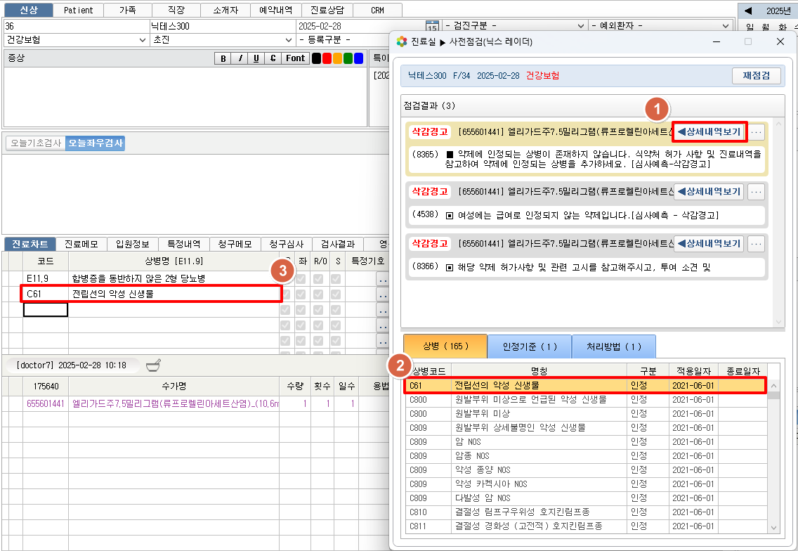Toggle the S checkbox for E11.9 row
798x551 pixels.
click(336, 279)
